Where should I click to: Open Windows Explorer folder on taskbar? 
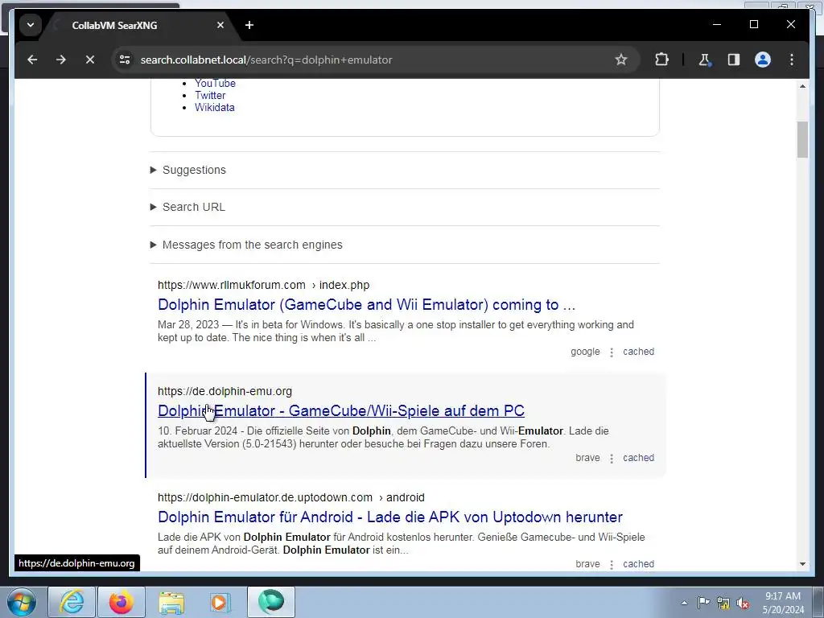click(171, 602)
